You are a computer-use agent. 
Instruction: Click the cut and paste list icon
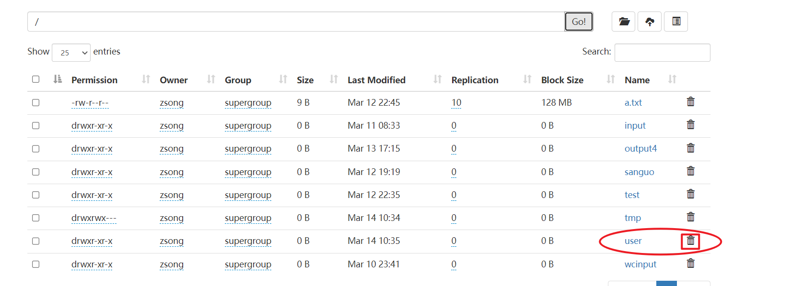[x=676, y=22]
